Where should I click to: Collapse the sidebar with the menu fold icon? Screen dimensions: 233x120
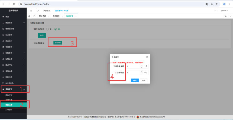point(31,11)
